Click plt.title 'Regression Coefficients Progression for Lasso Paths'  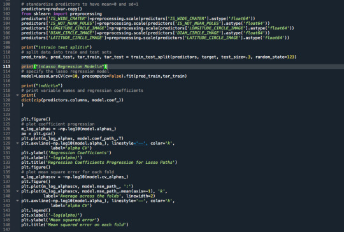click(x=99, y=163)
